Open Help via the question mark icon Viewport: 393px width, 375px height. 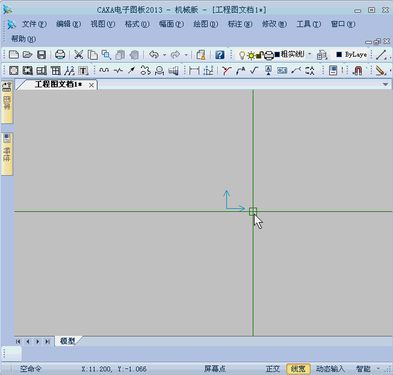pos(220,55)
